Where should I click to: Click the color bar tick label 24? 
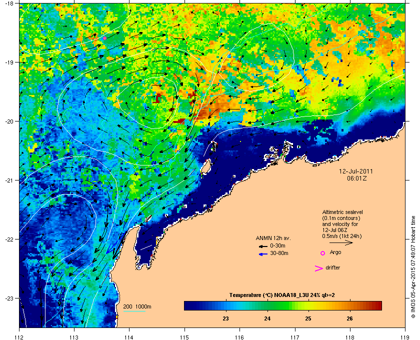pos(267,318)
